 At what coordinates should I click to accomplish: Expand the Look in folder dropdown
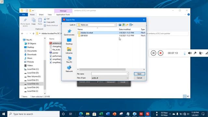(115, 25)
